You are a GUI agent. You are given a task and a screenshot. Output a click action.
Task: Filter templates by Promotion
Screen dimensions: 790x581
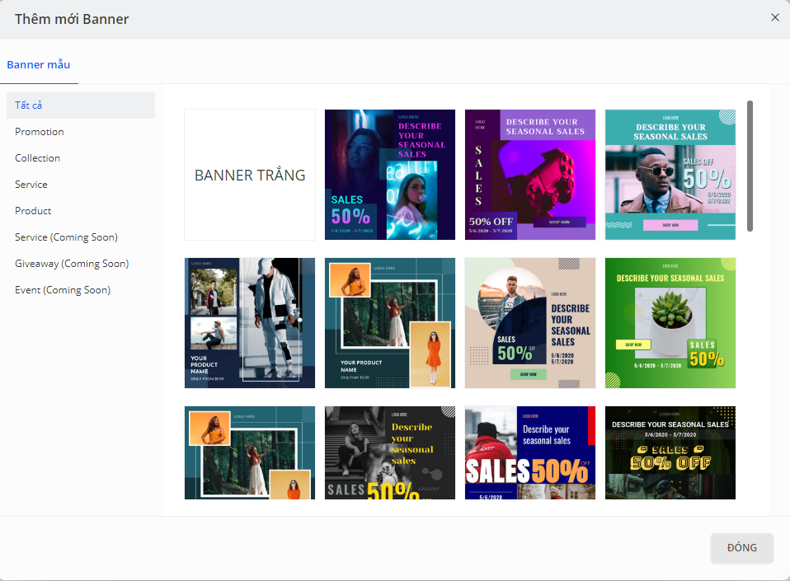point(81,131)
